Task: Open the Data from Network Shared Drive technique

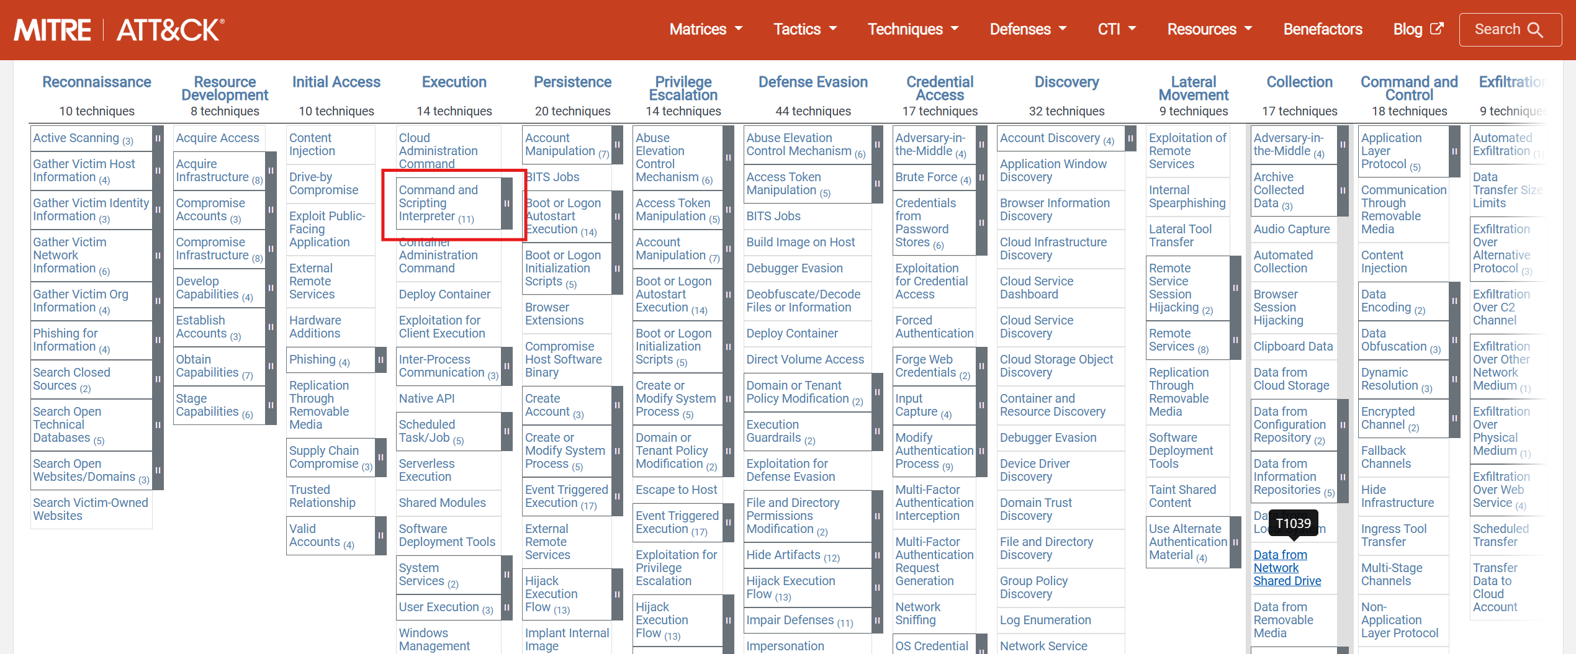Action: click(x=1287, y=568)
